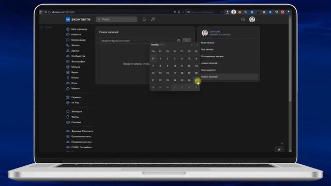Image resolution: width=331 pixels, height=186 pixels.
Task: Click the magnifier search button beside calendar icon
Action: (x=187, y=40)
